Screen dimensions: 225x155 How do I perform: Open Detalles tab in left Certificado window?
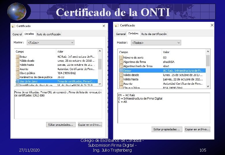[x=29, y=34]
